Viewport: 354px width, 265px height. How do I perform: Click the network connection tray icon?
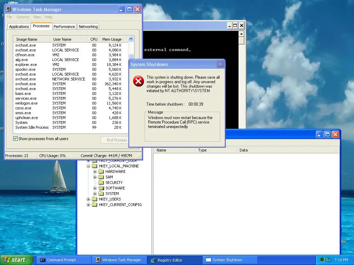(328, 260)
